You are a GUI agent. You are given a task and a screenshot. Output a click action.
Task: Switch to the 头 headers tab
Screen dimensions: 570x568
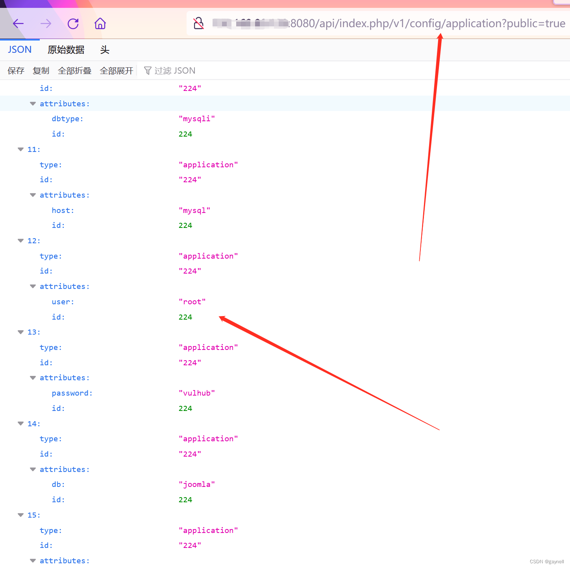104,50
